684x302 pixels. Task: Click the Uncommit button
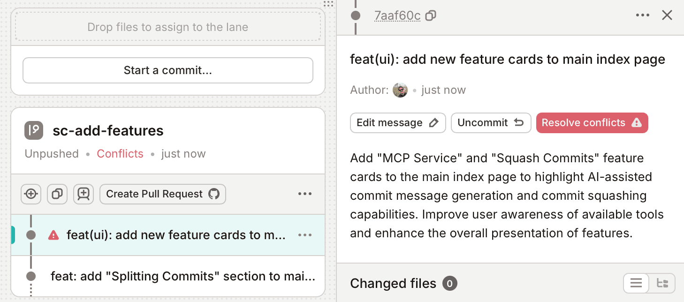491,122
